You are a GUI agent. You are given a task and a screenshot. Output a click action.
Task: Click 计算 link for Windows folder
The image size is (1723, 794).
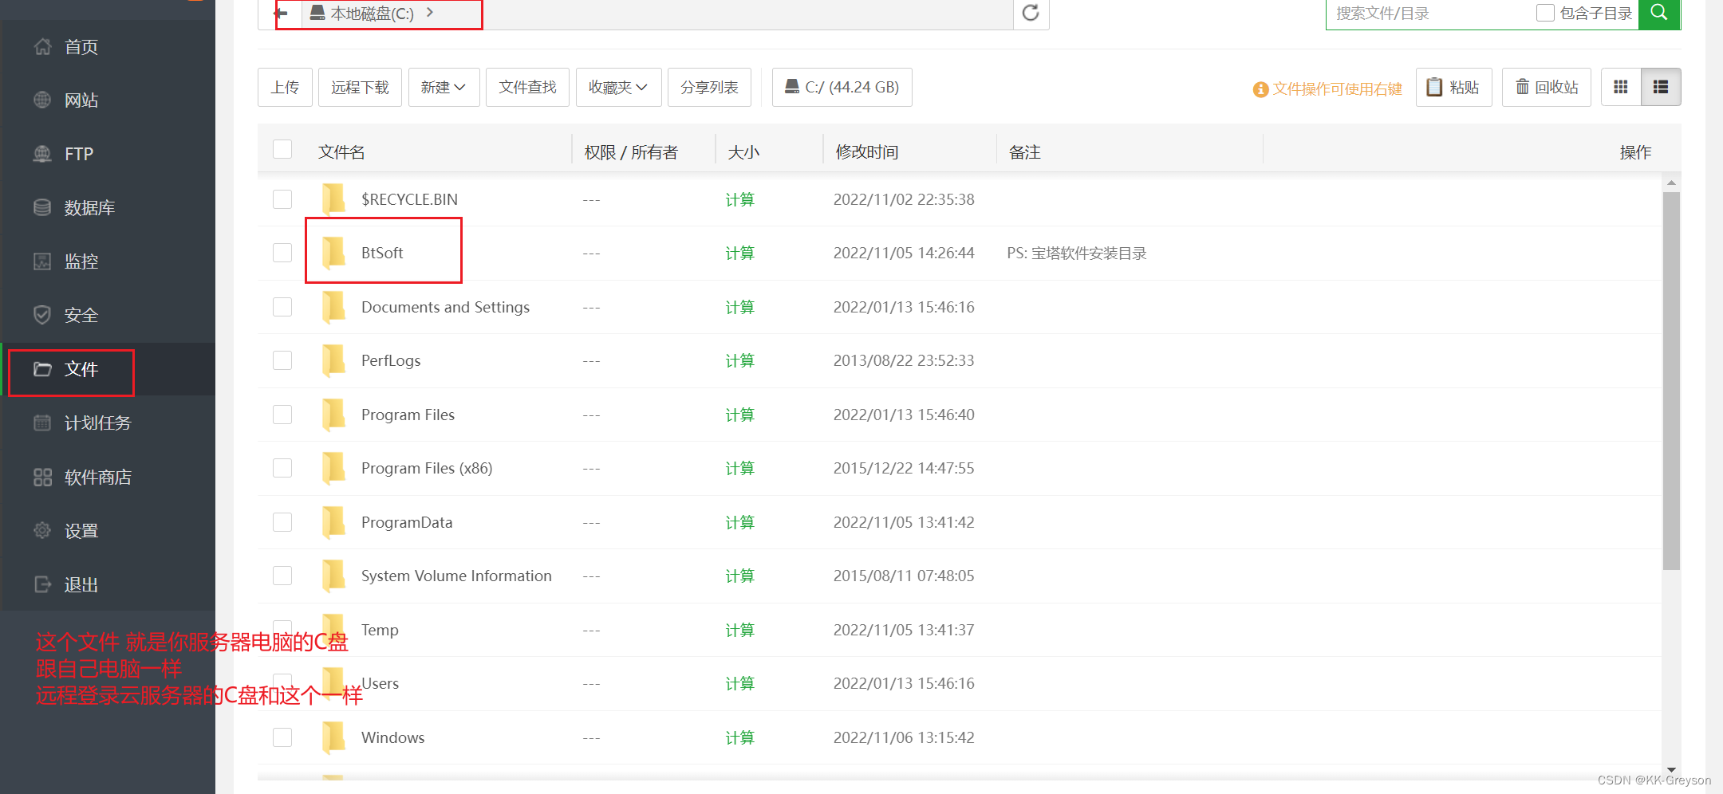(x=739, y=737)
